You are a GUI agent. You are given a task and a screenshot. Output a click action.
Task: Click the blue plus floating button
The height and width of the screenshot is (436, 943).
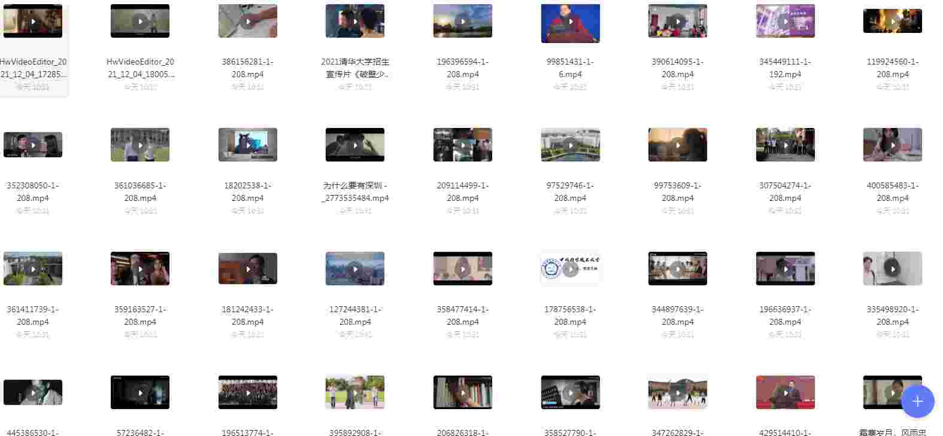[x=917, y=401]
